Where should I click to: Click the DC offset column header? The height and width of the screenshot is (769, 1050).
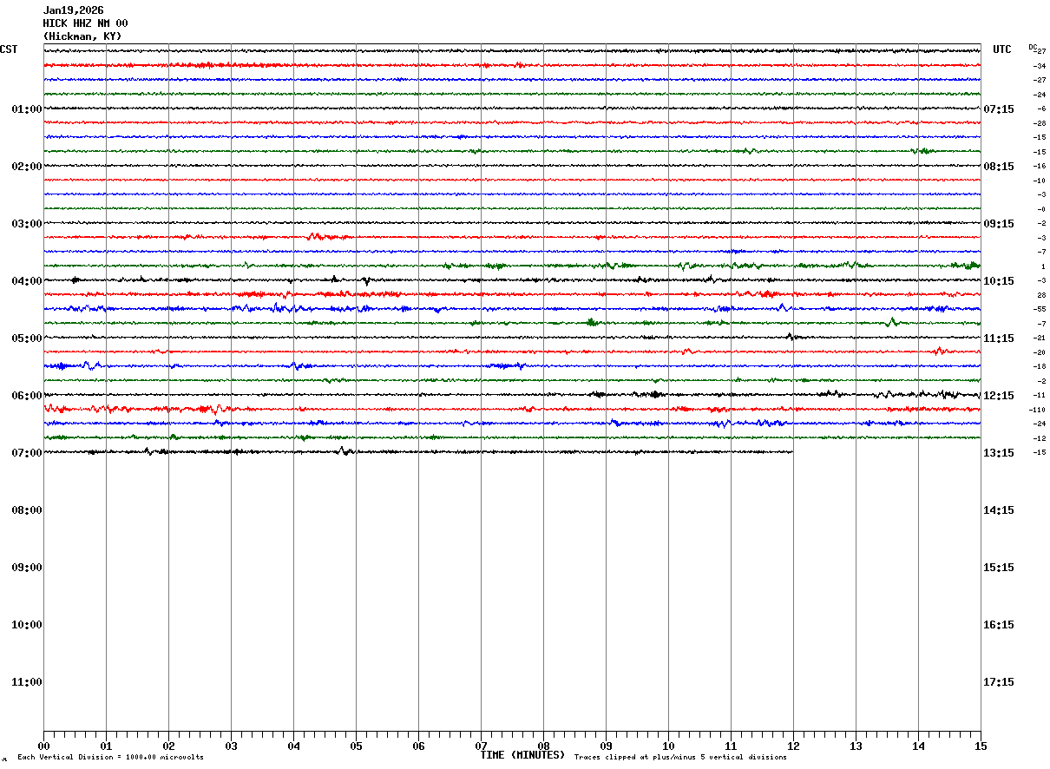(x=1033, y=47)
